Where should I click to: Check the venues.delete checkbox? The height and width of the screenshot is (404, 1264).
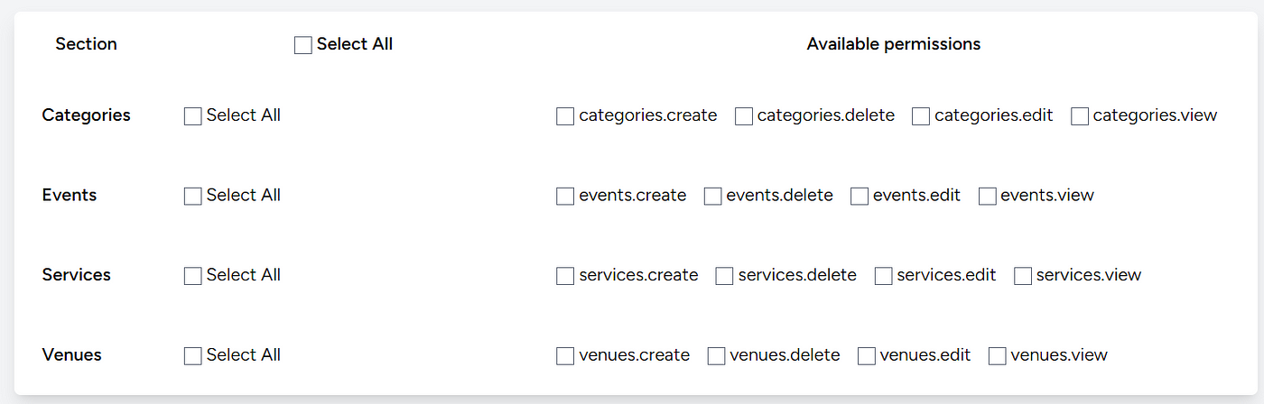(x=716, y=356)
